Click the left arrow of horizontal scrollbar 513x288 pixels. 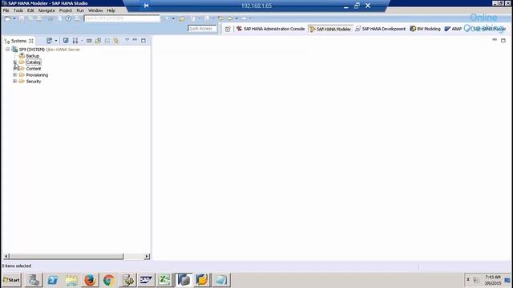[x=6, y=256]
